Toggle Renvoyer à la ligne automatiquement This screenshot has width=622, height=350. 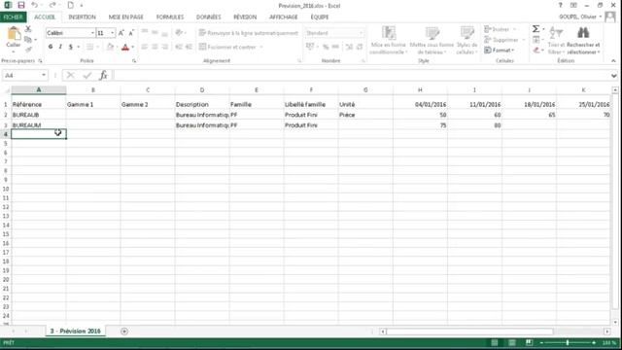point(249,33)
